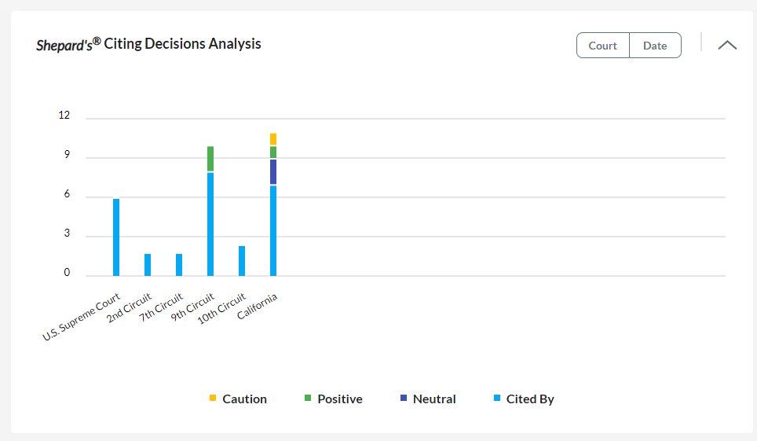Click the green Positive legend square

click(308, 399)
